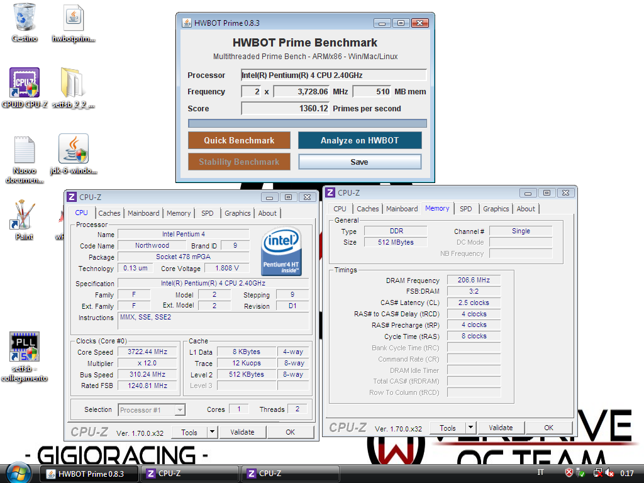Click OK in right CPU-Z window
644x483 pixels.
click(x=548, y=428)
